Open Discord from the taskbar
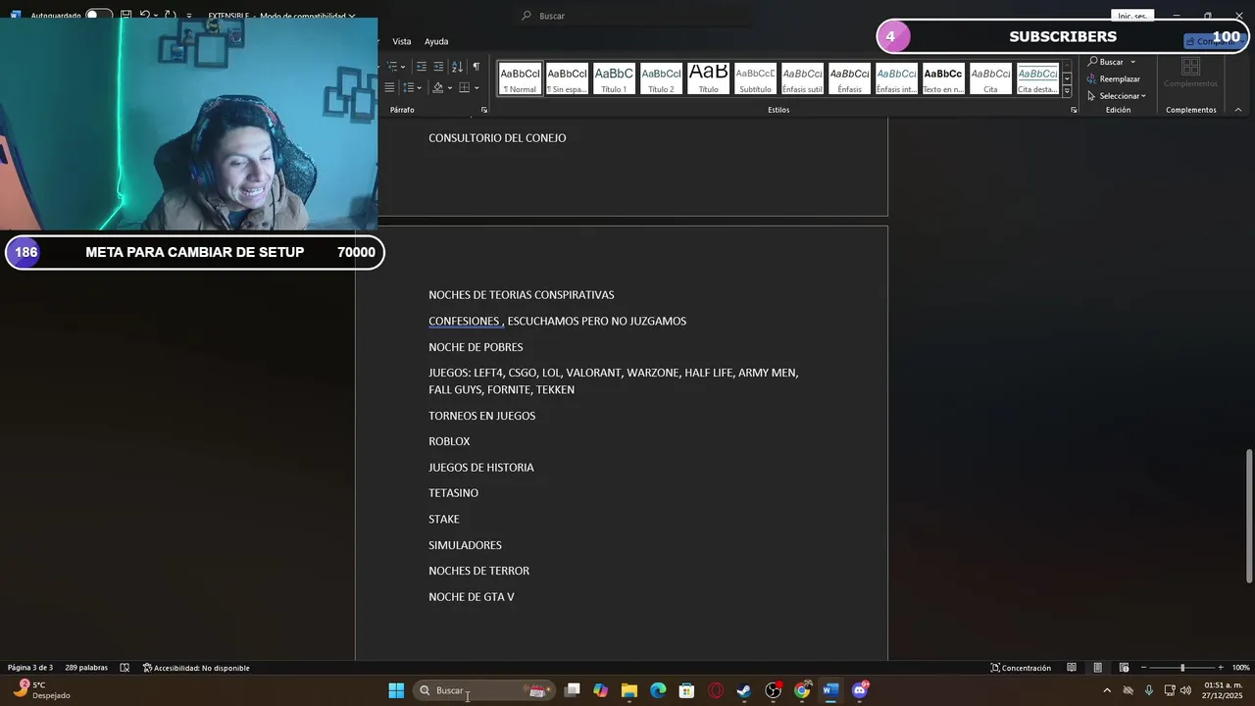The image size is (1255, 706). (860, 690)
